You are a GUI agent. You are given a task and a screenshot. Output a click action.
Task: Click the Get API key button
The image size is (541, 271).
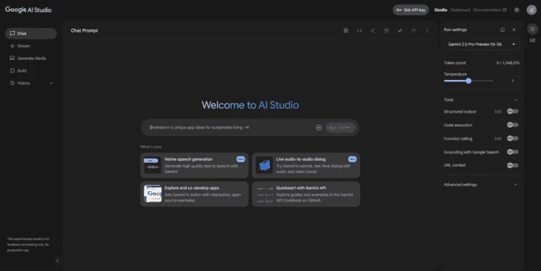tap(411, 10)
